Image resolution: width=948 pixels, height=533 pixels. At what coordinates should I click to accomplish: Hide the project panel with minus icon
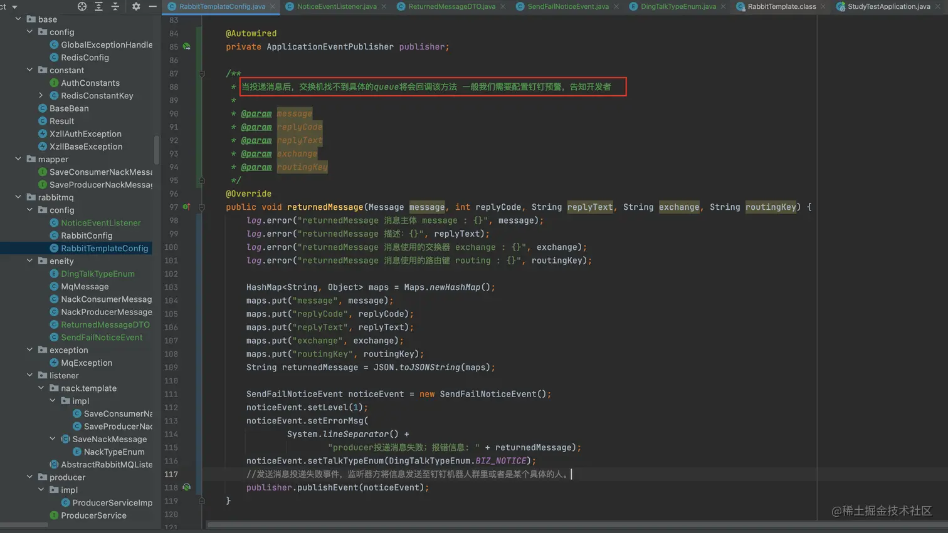[x=152, y=6]
